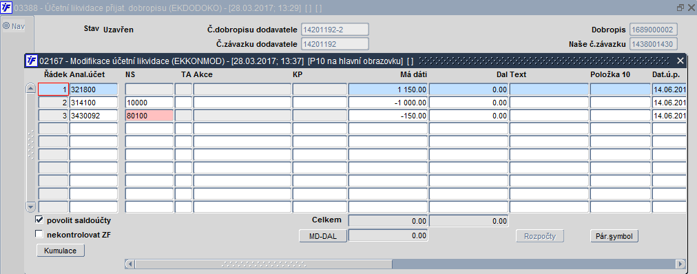Click the Dat.ú.p. date field in row 1

pos(669,89)
